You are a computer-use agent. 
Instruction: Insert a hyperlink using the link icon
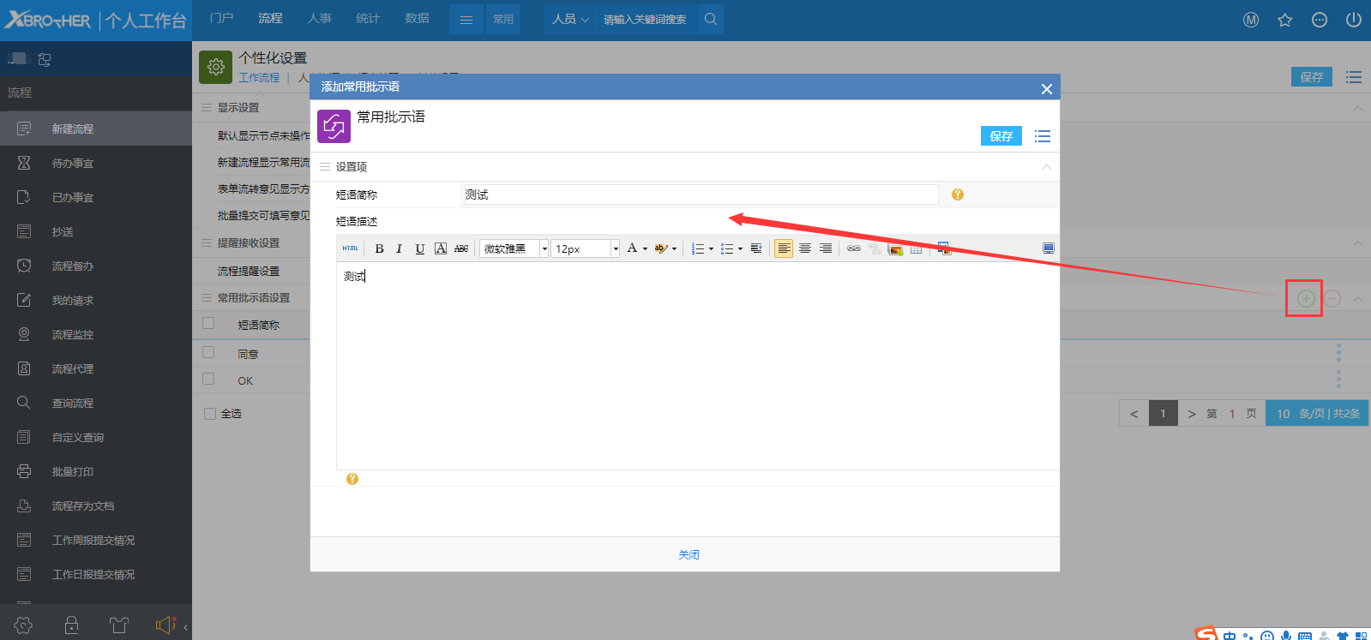853,248
